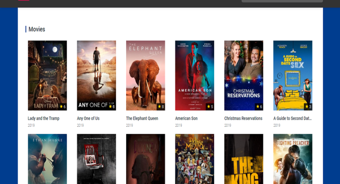Click The Elephant Queen title link
The image size is (340, 184).
142,119
